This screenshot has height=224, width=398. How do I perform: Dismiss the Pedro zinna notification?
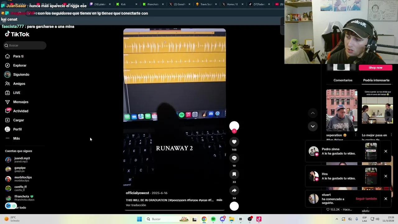tap(386, 151)
